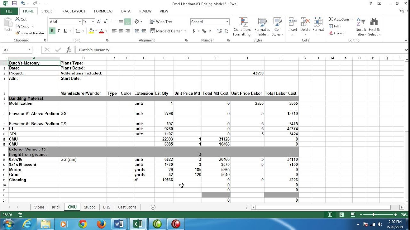This screenshot has width=410, height=230.
Task: Click the Borders icon
Action: click(78, 31)
